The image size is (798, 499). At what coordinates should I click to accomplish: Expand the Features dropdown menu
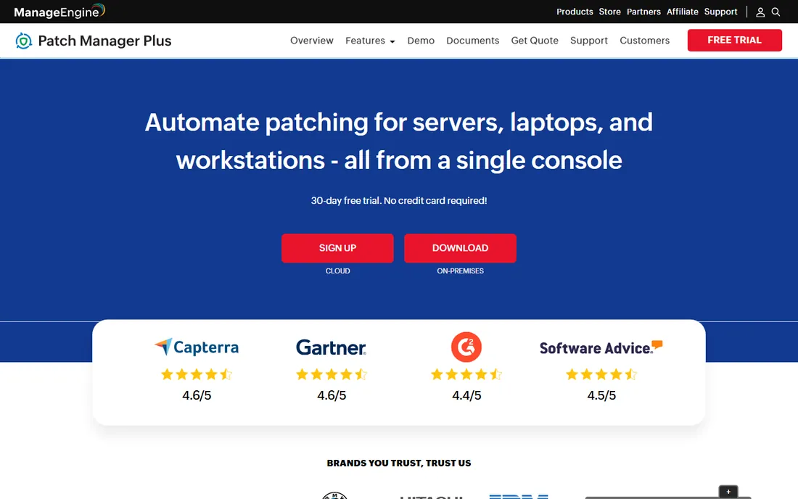(x=370, y=41)
